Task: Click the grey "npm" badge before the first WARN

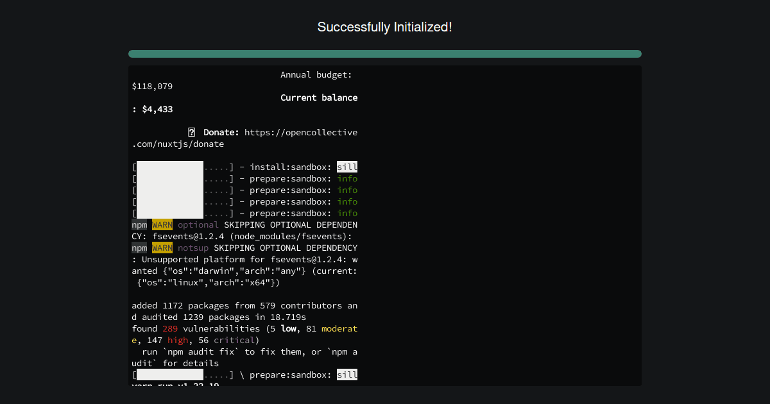Action: coord(139,224)
